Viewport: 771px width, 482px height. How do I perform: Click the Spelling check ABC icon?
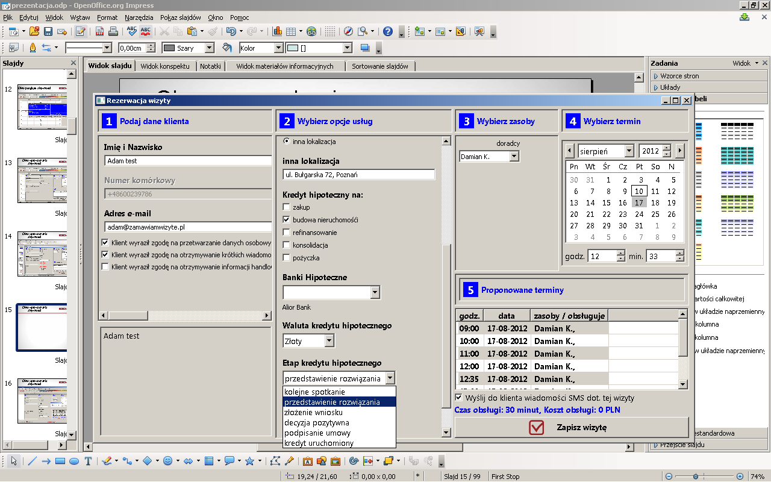[x=132, y=31]
